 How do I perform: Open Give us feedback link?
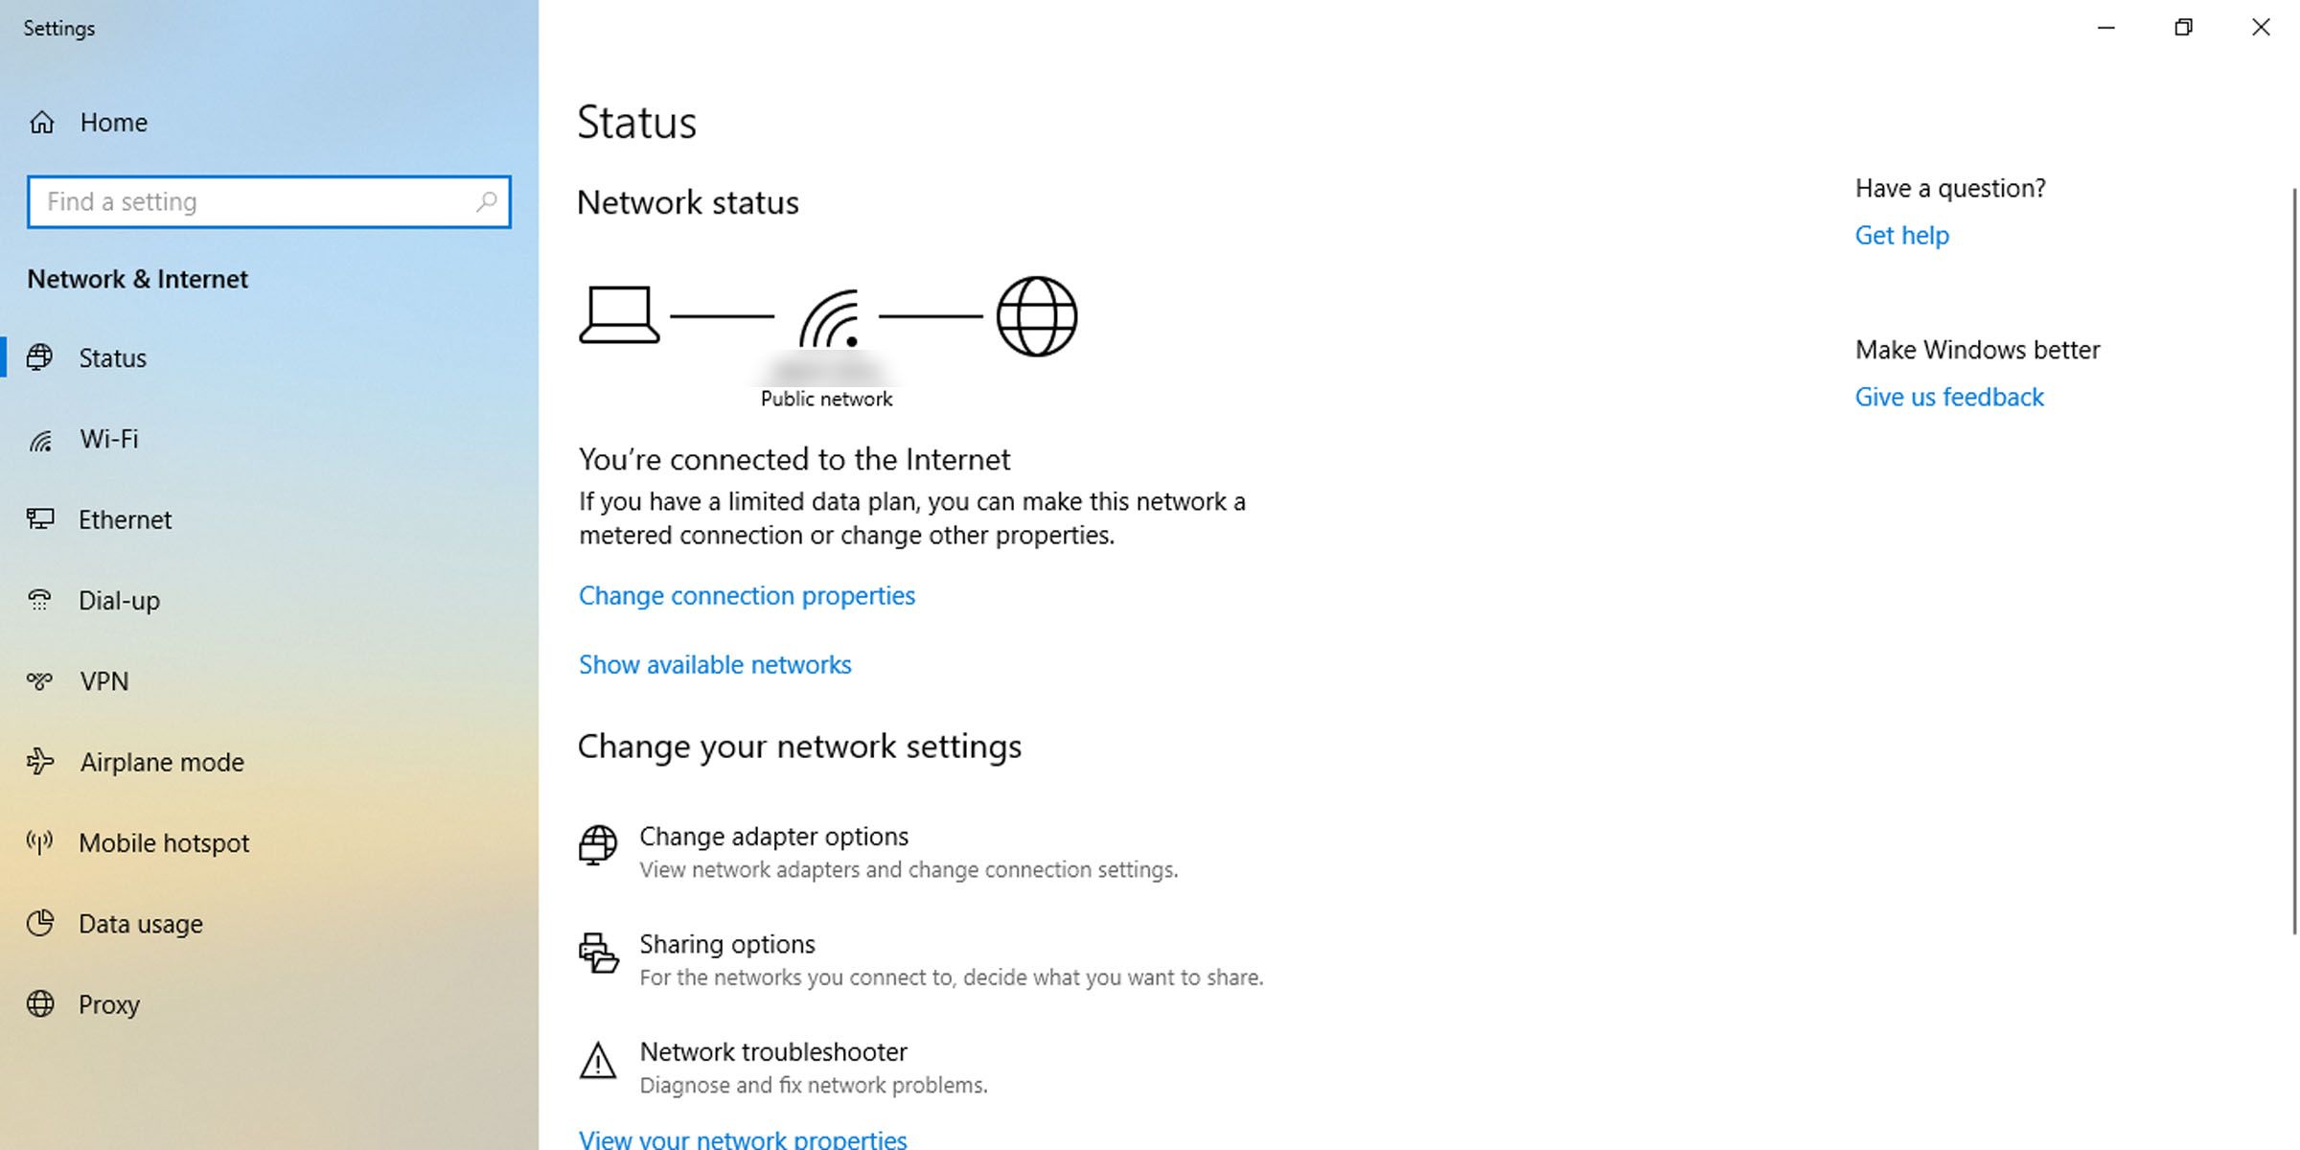point(1949,398)
